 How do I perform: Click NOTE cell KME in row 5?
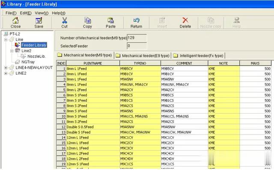(x=223, y=90)
